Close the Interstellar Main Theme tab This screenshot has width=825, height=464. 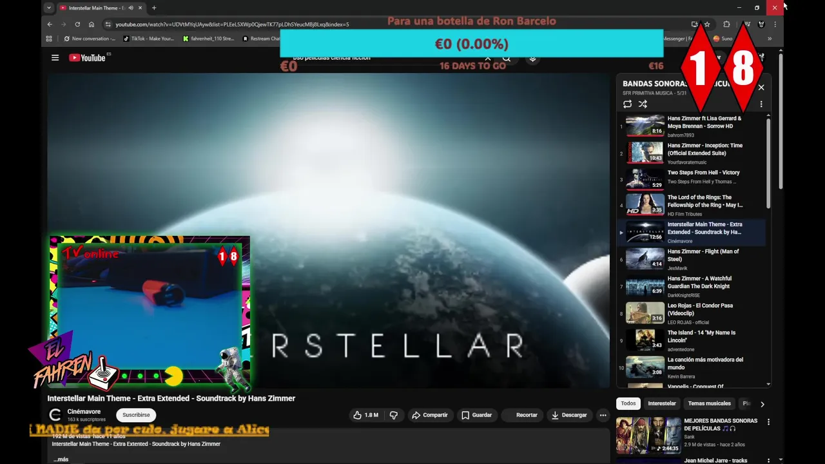[x=140, y=8]
